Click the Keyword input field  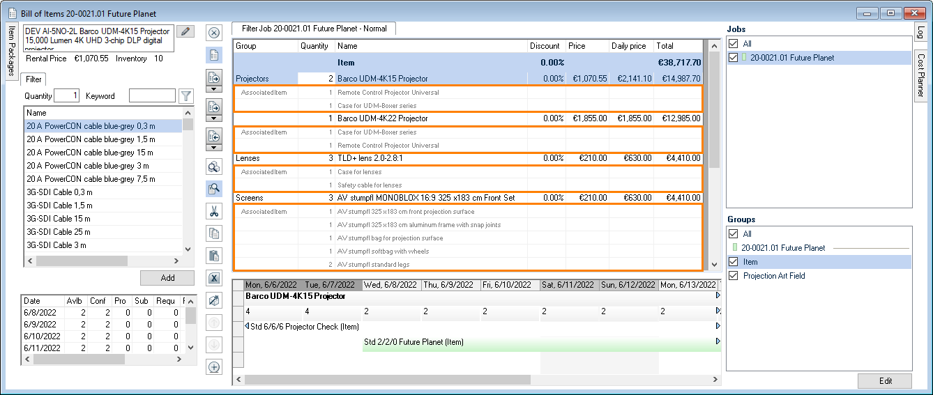(152, 96)
